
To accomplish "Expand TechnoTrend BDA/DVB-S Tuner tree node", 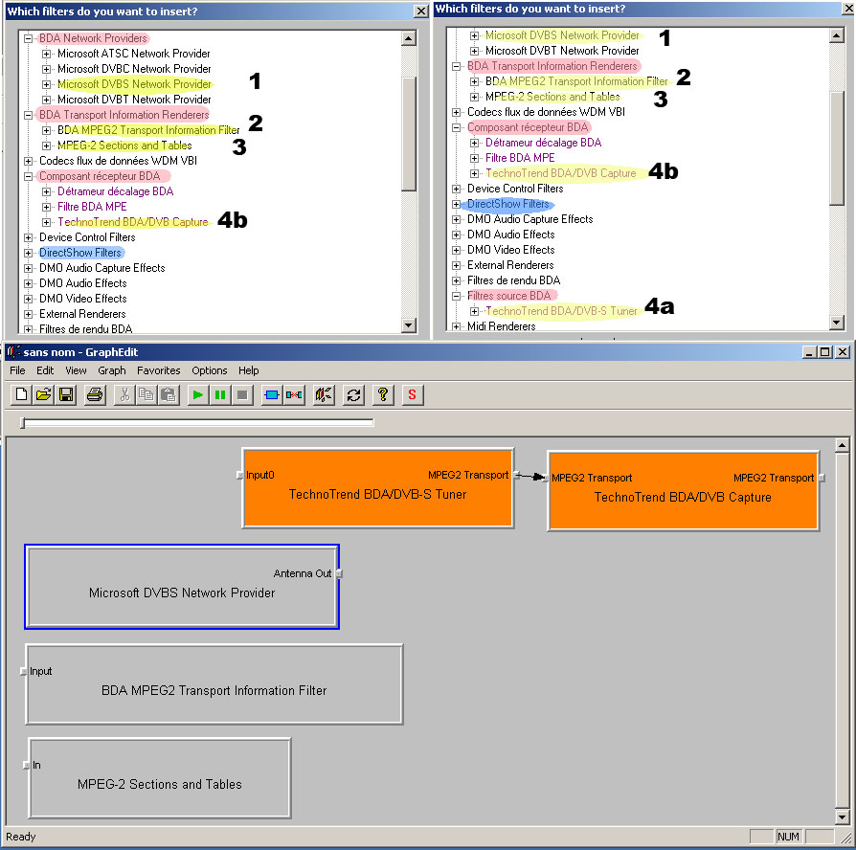I will pos(474,311).
